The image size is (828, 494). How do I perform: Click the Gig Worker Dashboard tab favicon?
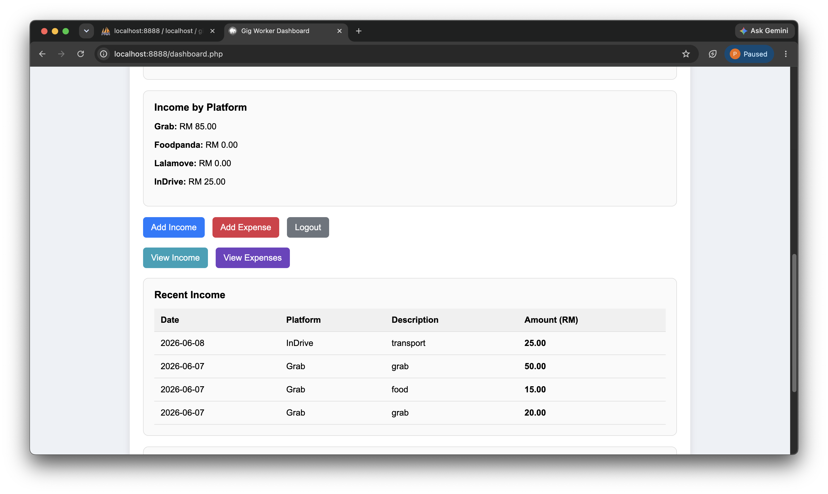pos(233,31)
